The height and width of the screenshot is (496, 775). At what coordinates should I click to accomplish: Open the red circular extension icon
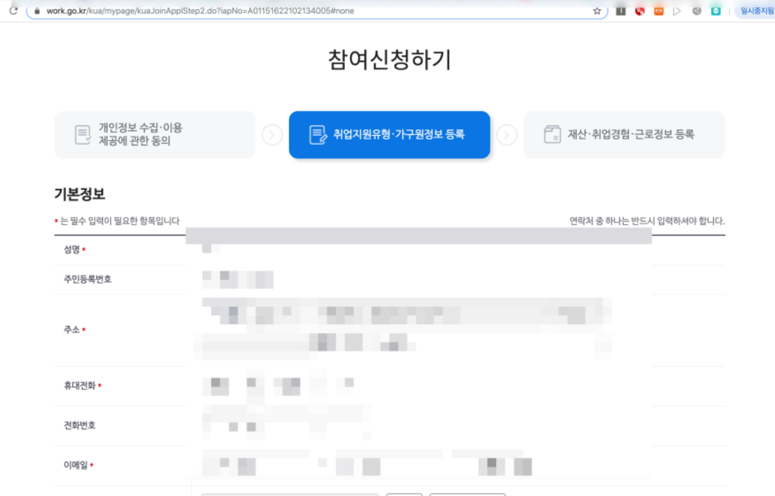[640, 11]
